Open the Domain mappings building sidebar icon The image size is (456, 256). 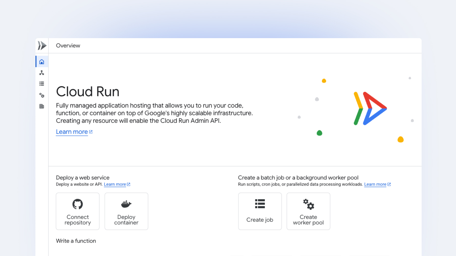click(42, 106)
